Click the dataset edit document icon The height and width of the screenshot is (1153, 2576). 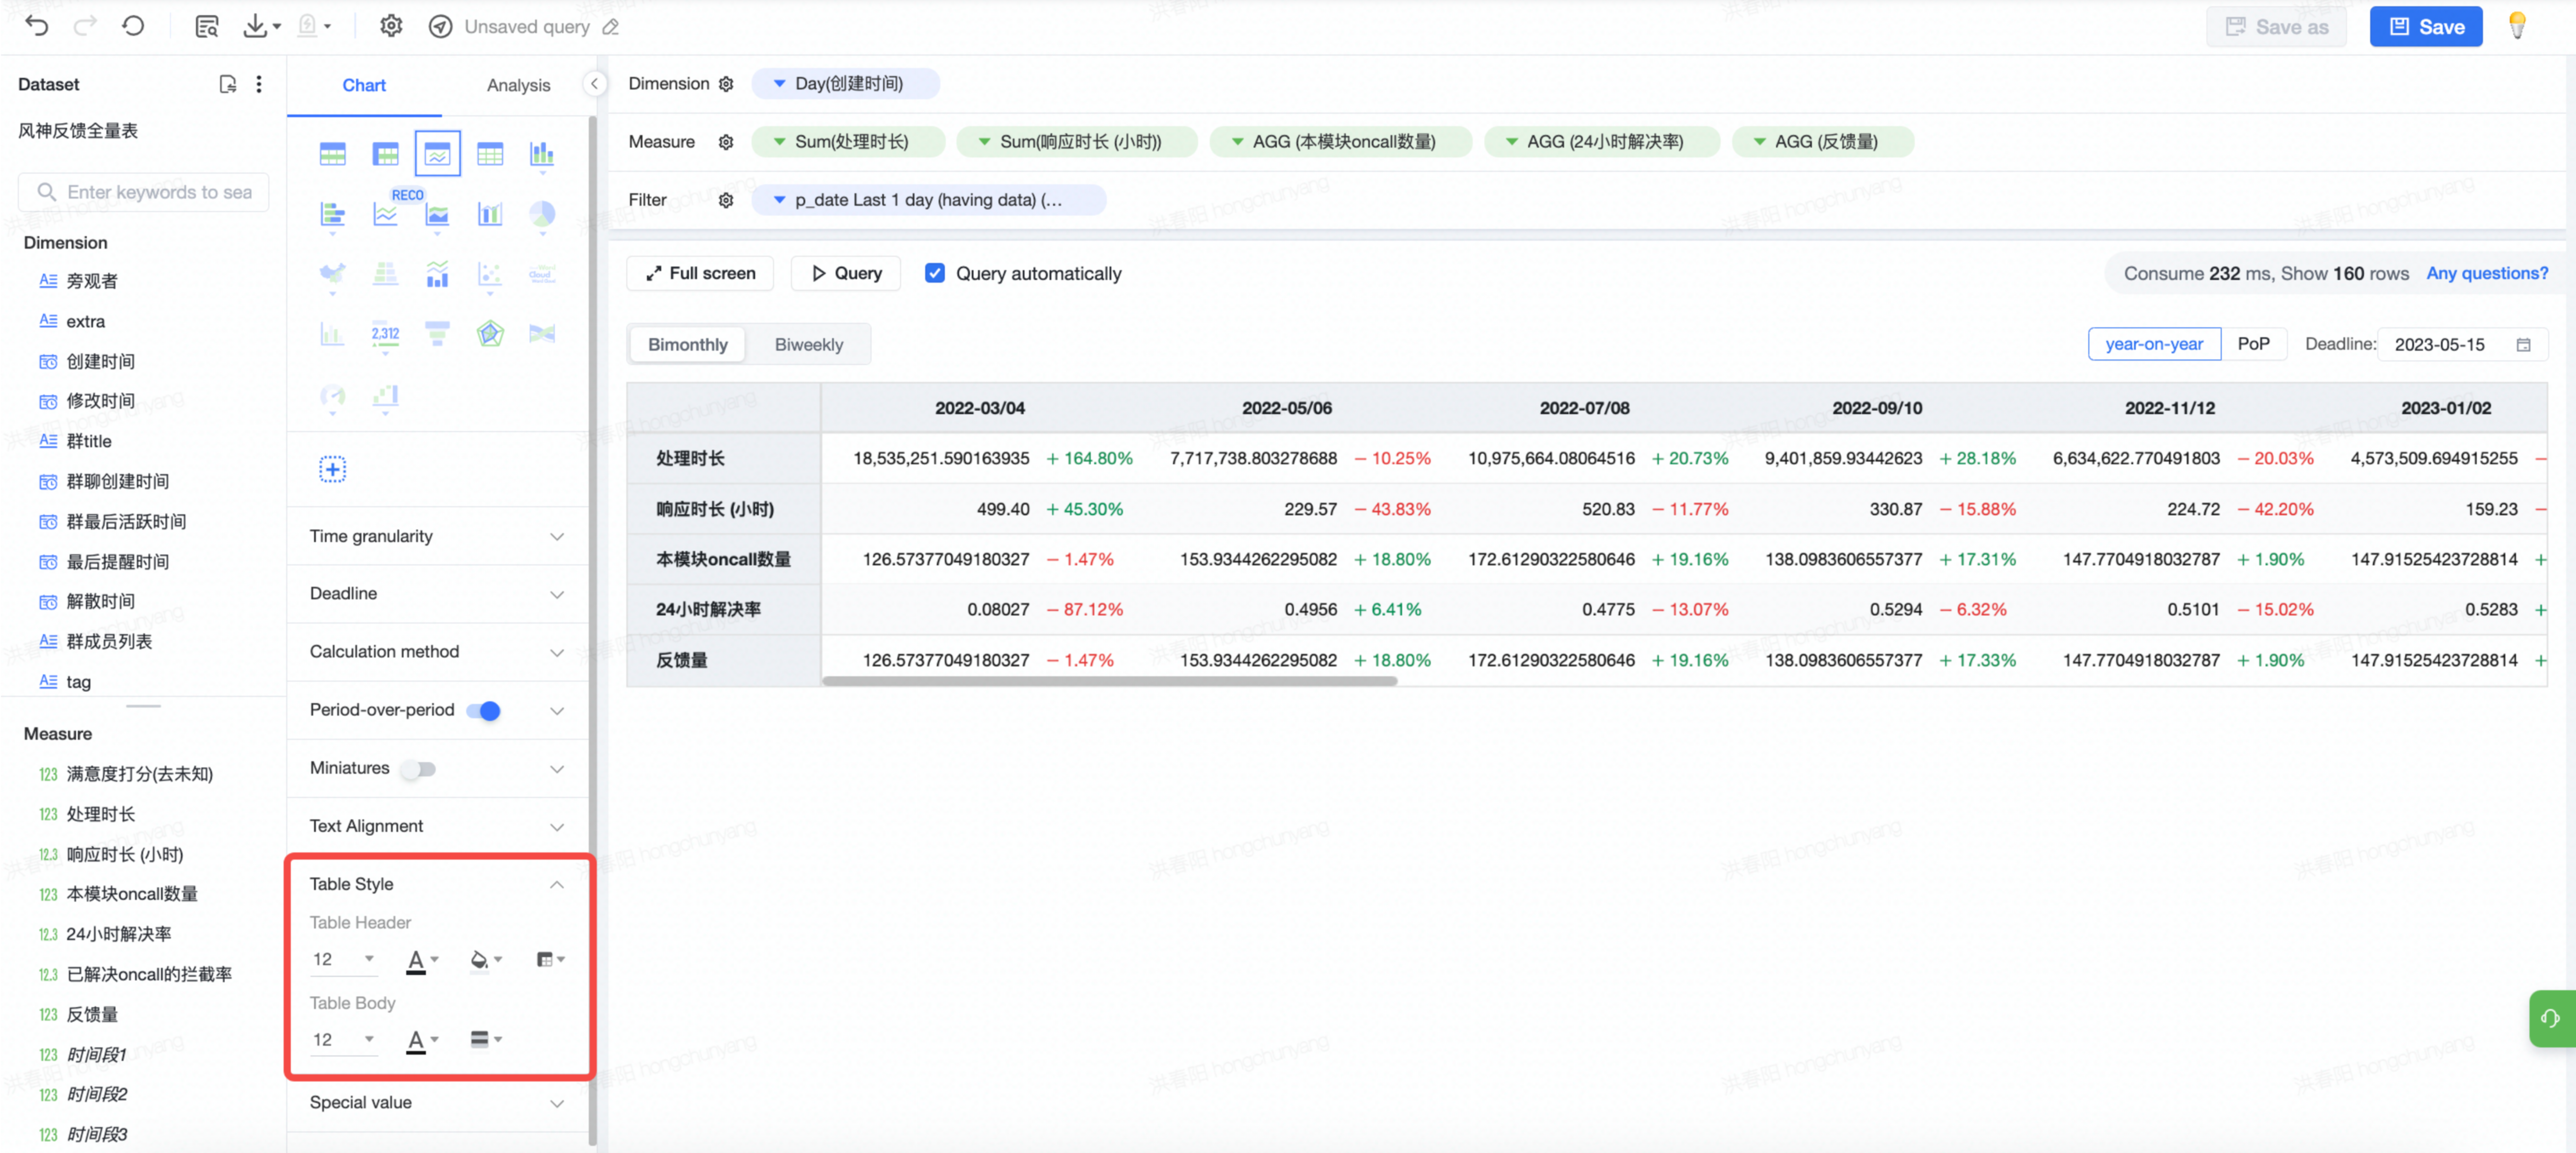click(228, 84)
